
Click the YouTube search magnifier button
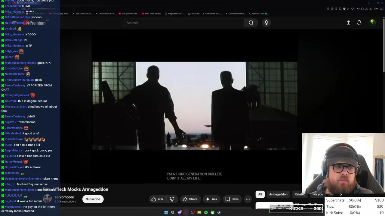click(x=251, y=23)
